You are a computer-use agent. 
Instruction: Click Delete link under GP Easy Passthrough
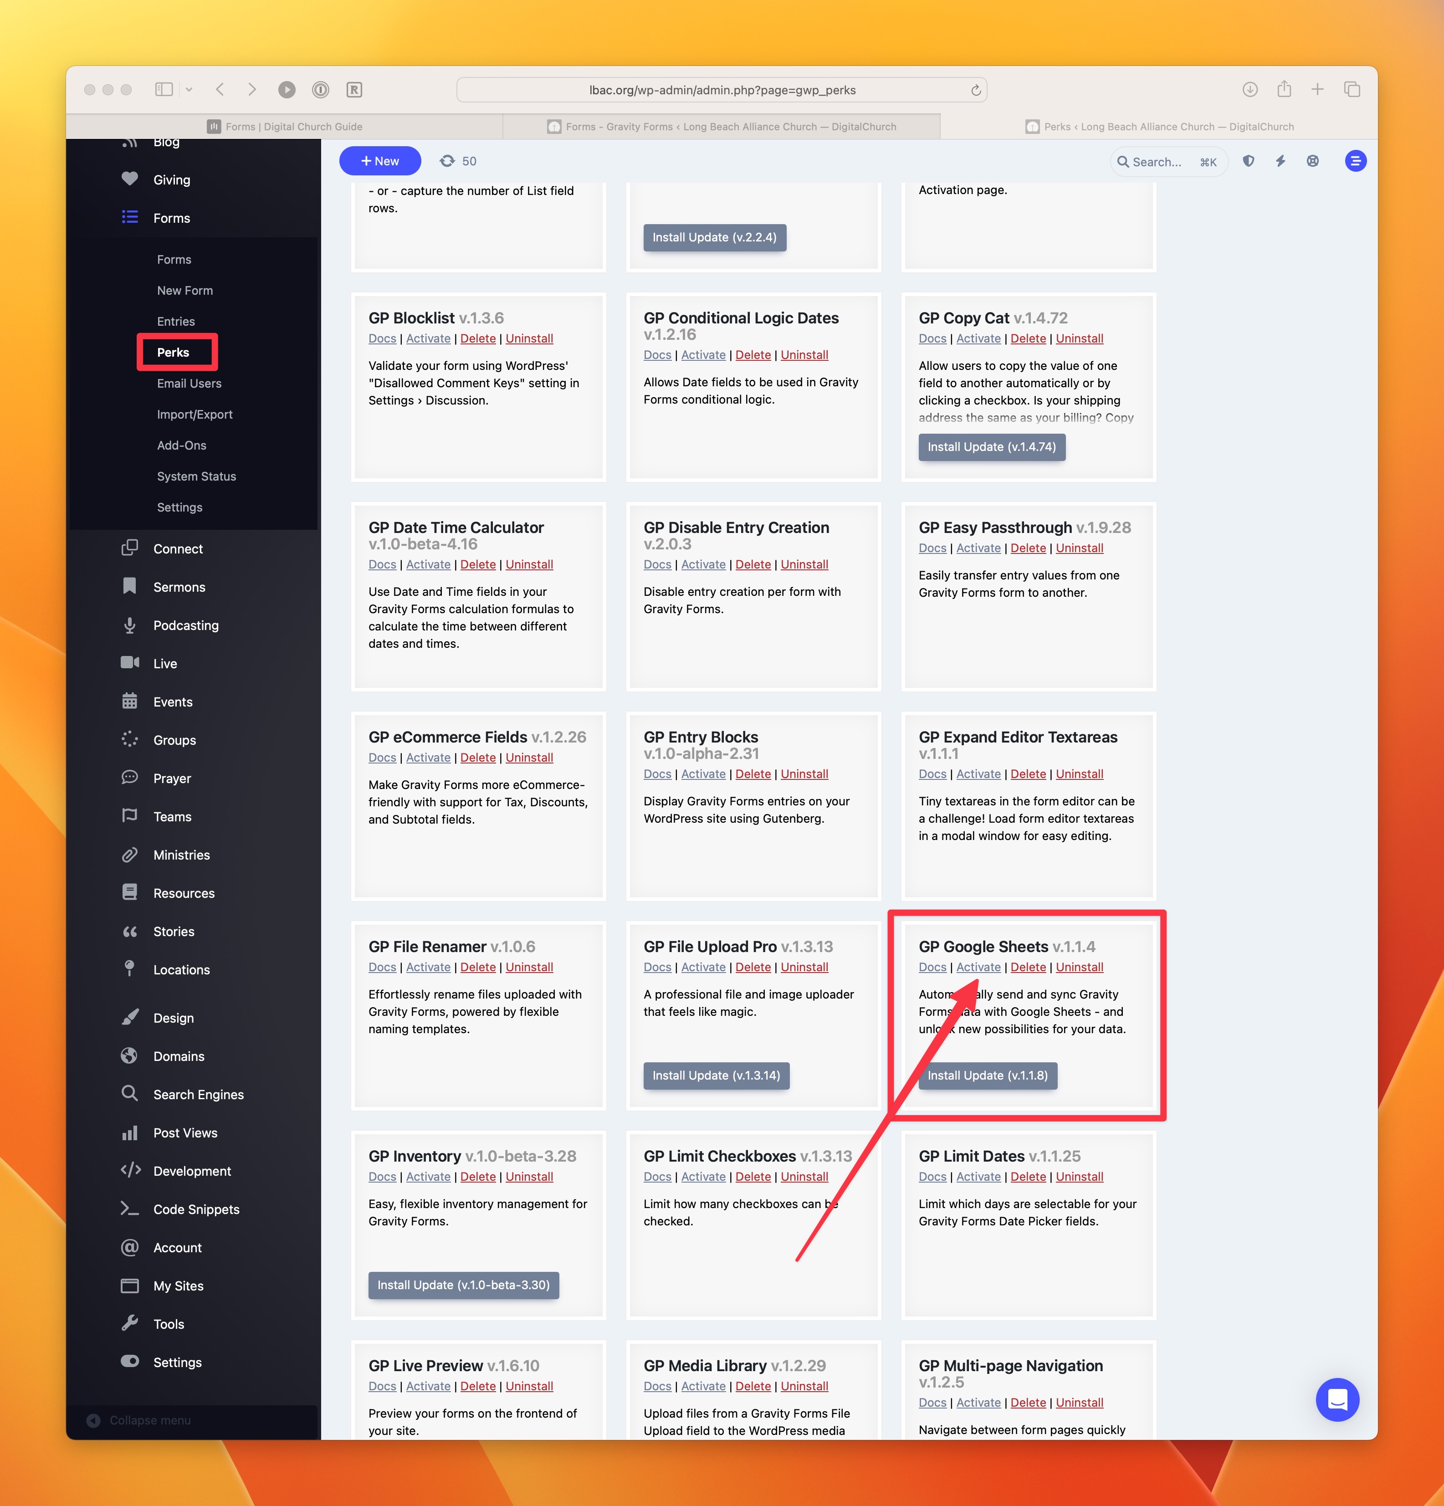1028,548
